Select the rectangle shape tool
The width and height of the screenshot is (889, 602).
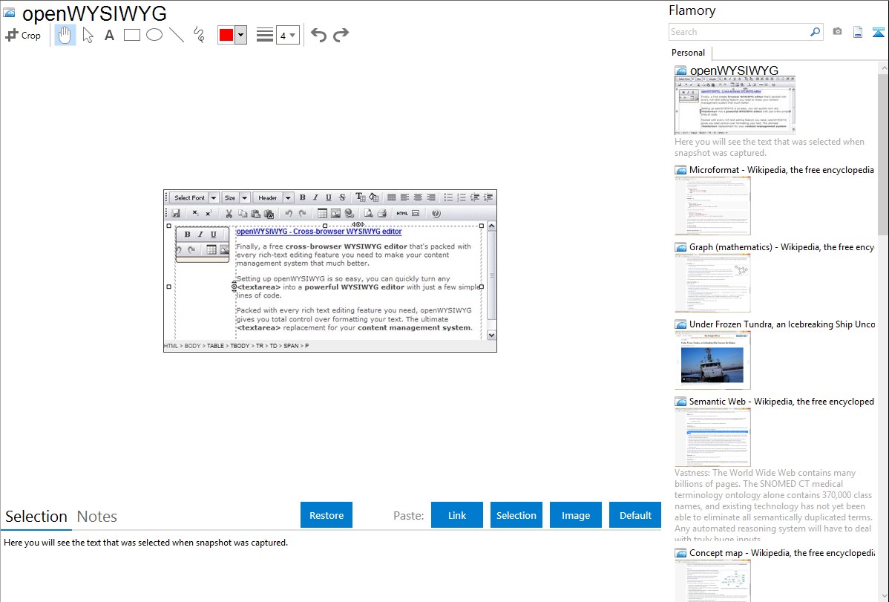tap(131, 35)
